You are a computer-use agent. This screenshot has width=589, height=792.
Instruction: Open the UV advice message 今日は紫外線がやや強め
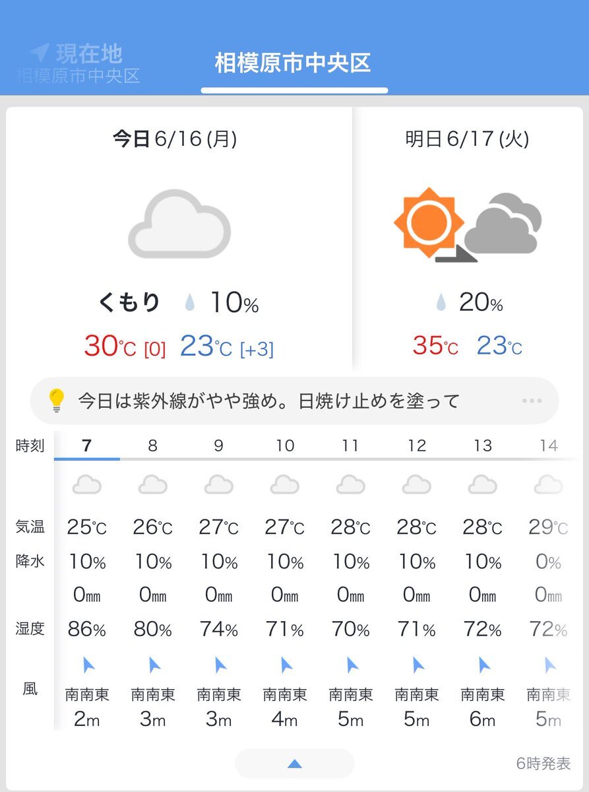pyautogui.click(x=268, y=401)
